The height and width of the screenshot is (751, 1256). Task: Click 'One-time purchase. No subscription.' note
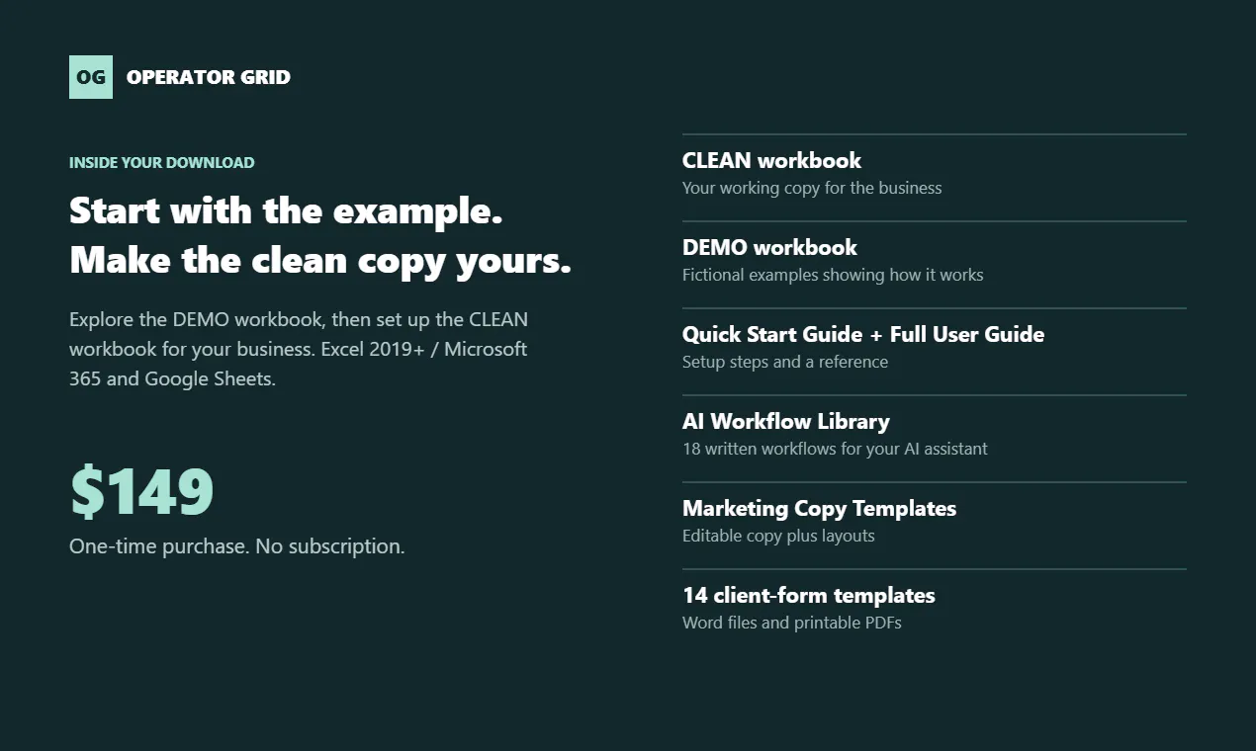pos(237,546)
